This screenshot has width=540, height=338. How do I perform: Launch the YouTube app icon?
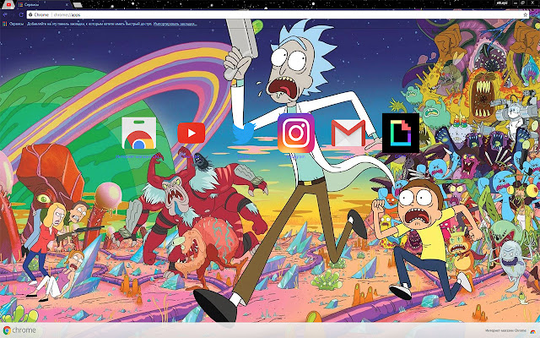click(192, 133)
